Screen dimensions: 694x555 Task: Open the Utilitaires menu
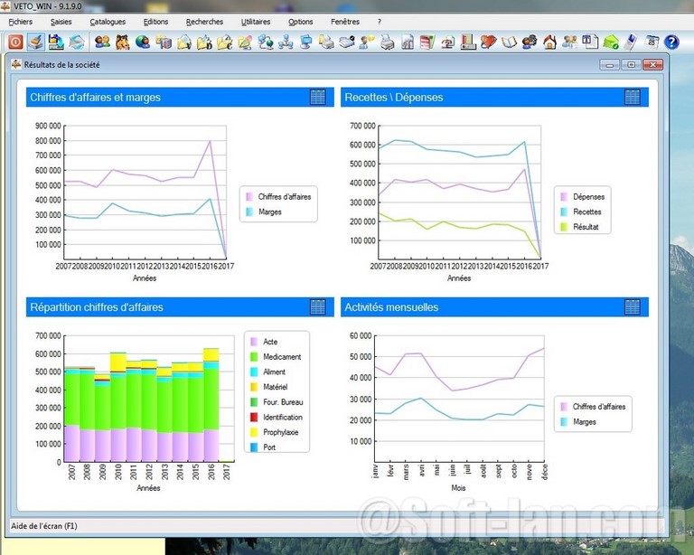256,22
